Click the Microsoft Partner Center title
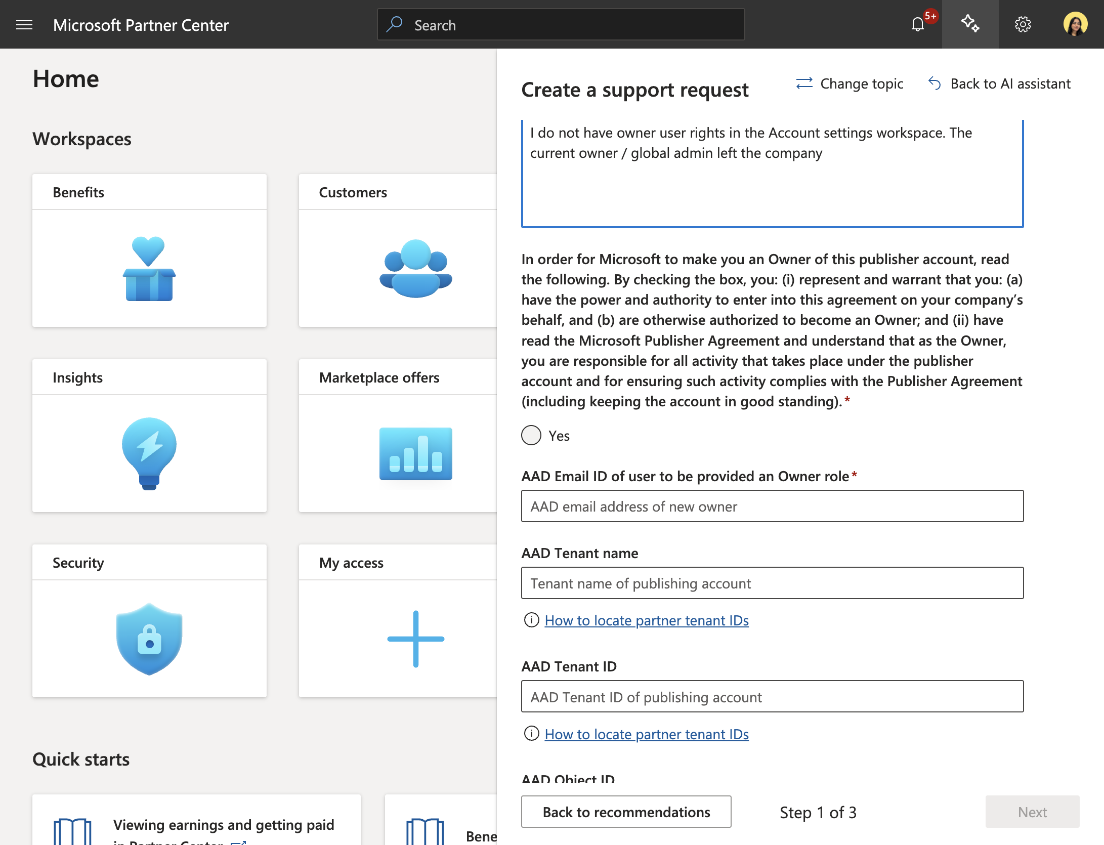The width and height of the screenshot is (1104, 845). (141, 25)
